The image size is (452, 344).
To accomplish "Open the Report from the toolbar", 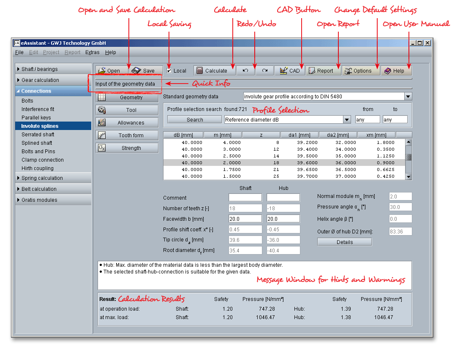I will tap(323, 70).
